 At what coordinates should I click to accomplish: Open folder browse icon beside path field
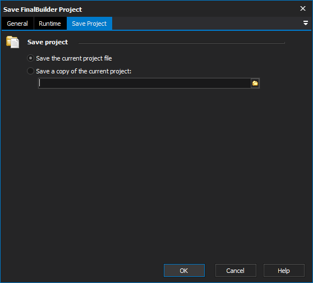[255, 83]
